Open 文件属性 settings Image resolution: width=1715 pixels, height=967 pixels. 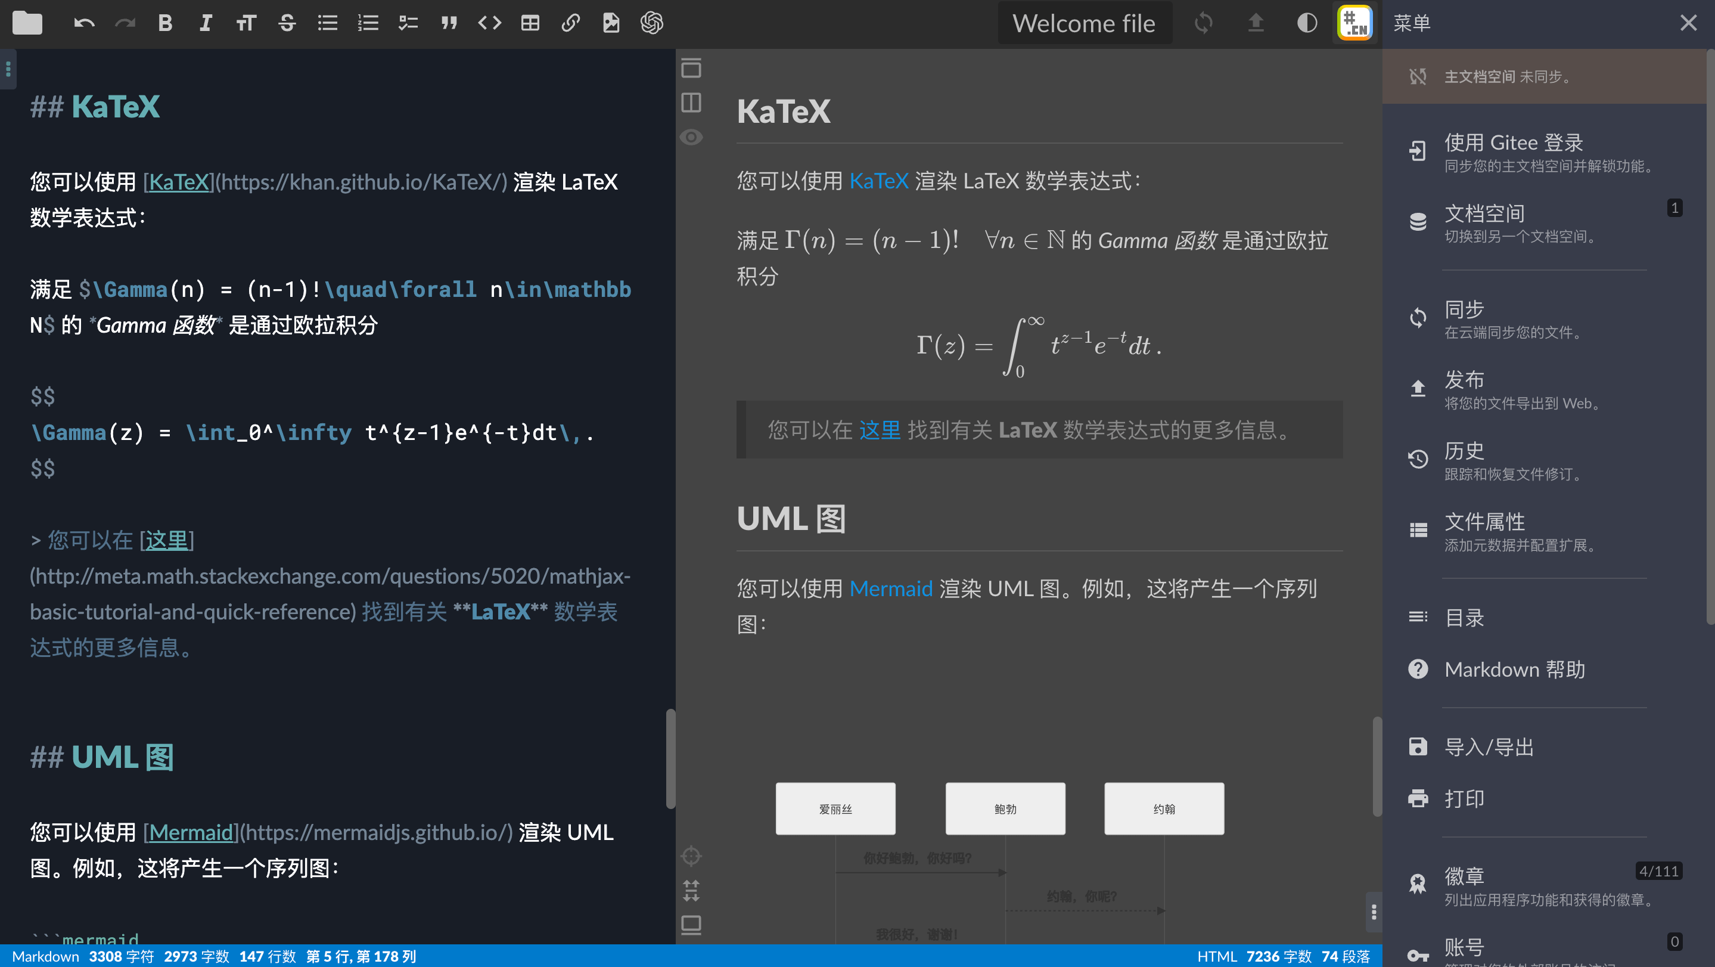pyautogui.click(x=1545, y=531)
